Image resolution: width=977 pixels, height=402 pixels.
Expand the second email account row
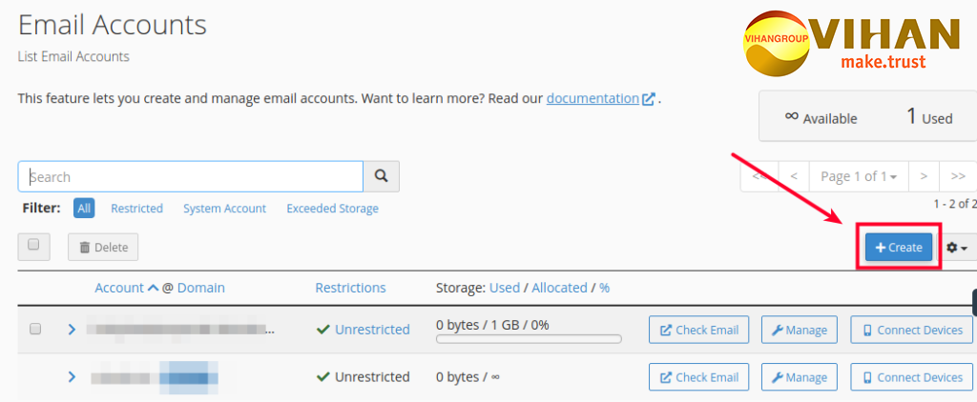[x=72, y=377]
